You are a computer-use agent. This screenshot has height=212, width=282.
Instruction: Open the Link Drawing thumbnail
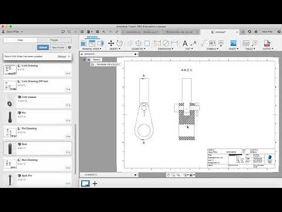10,69
